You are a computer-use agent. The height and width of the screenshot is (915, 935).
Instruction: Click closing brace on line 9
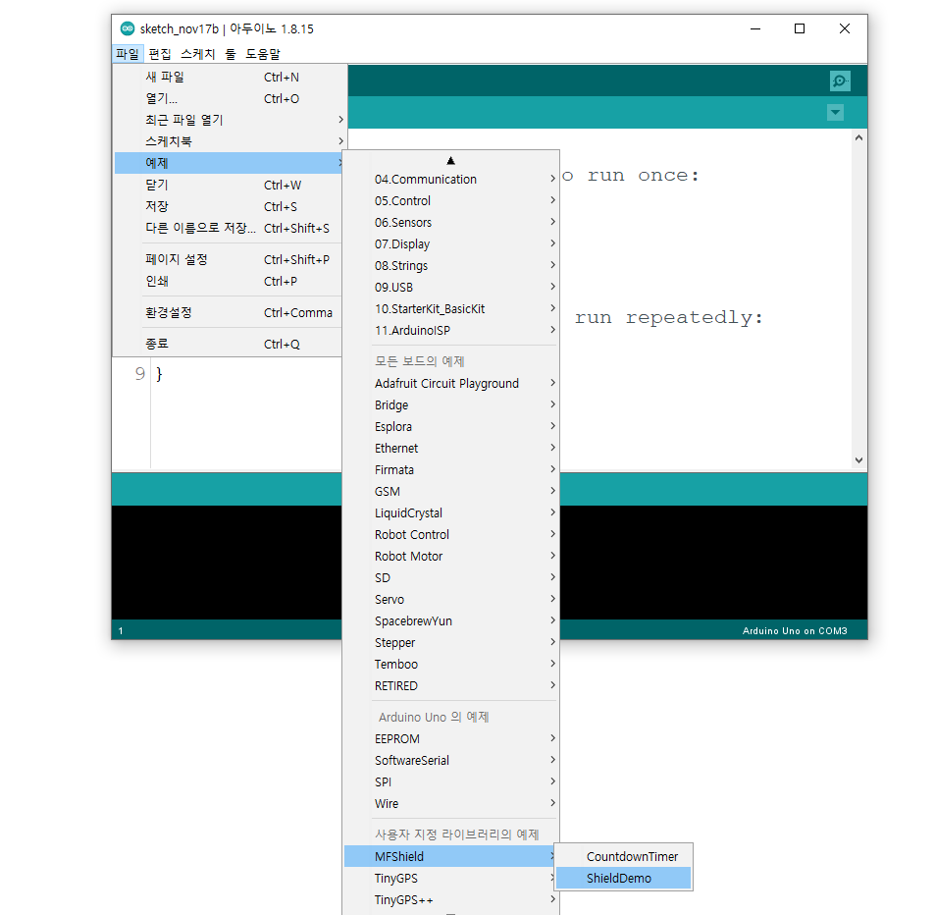[159, 374]
